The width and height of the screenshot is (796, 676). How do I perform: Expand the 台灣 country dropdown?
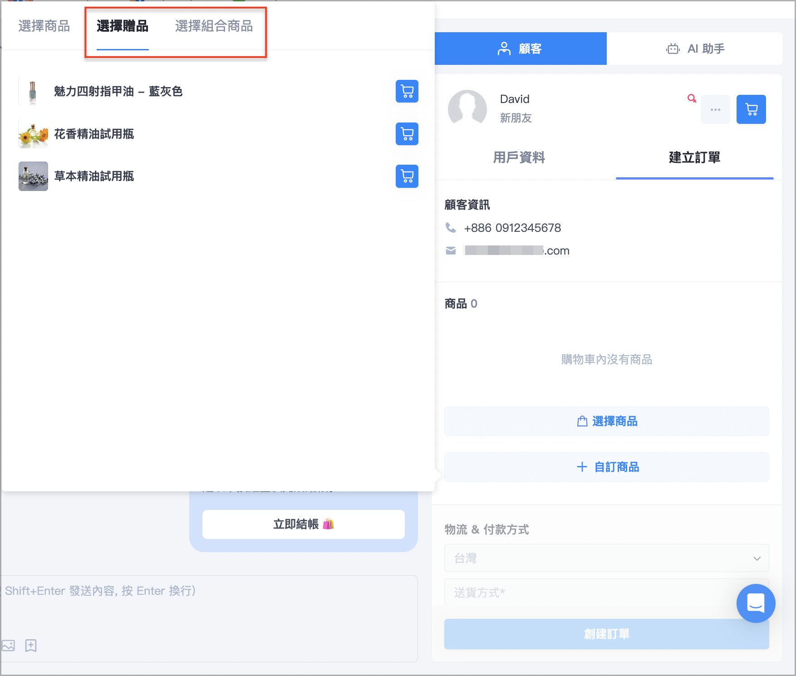tap(606, 558)
